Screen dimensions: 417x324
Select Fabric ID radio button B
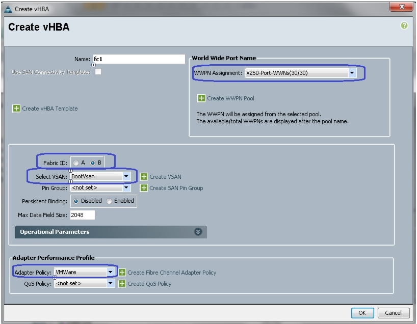point(93,163)
